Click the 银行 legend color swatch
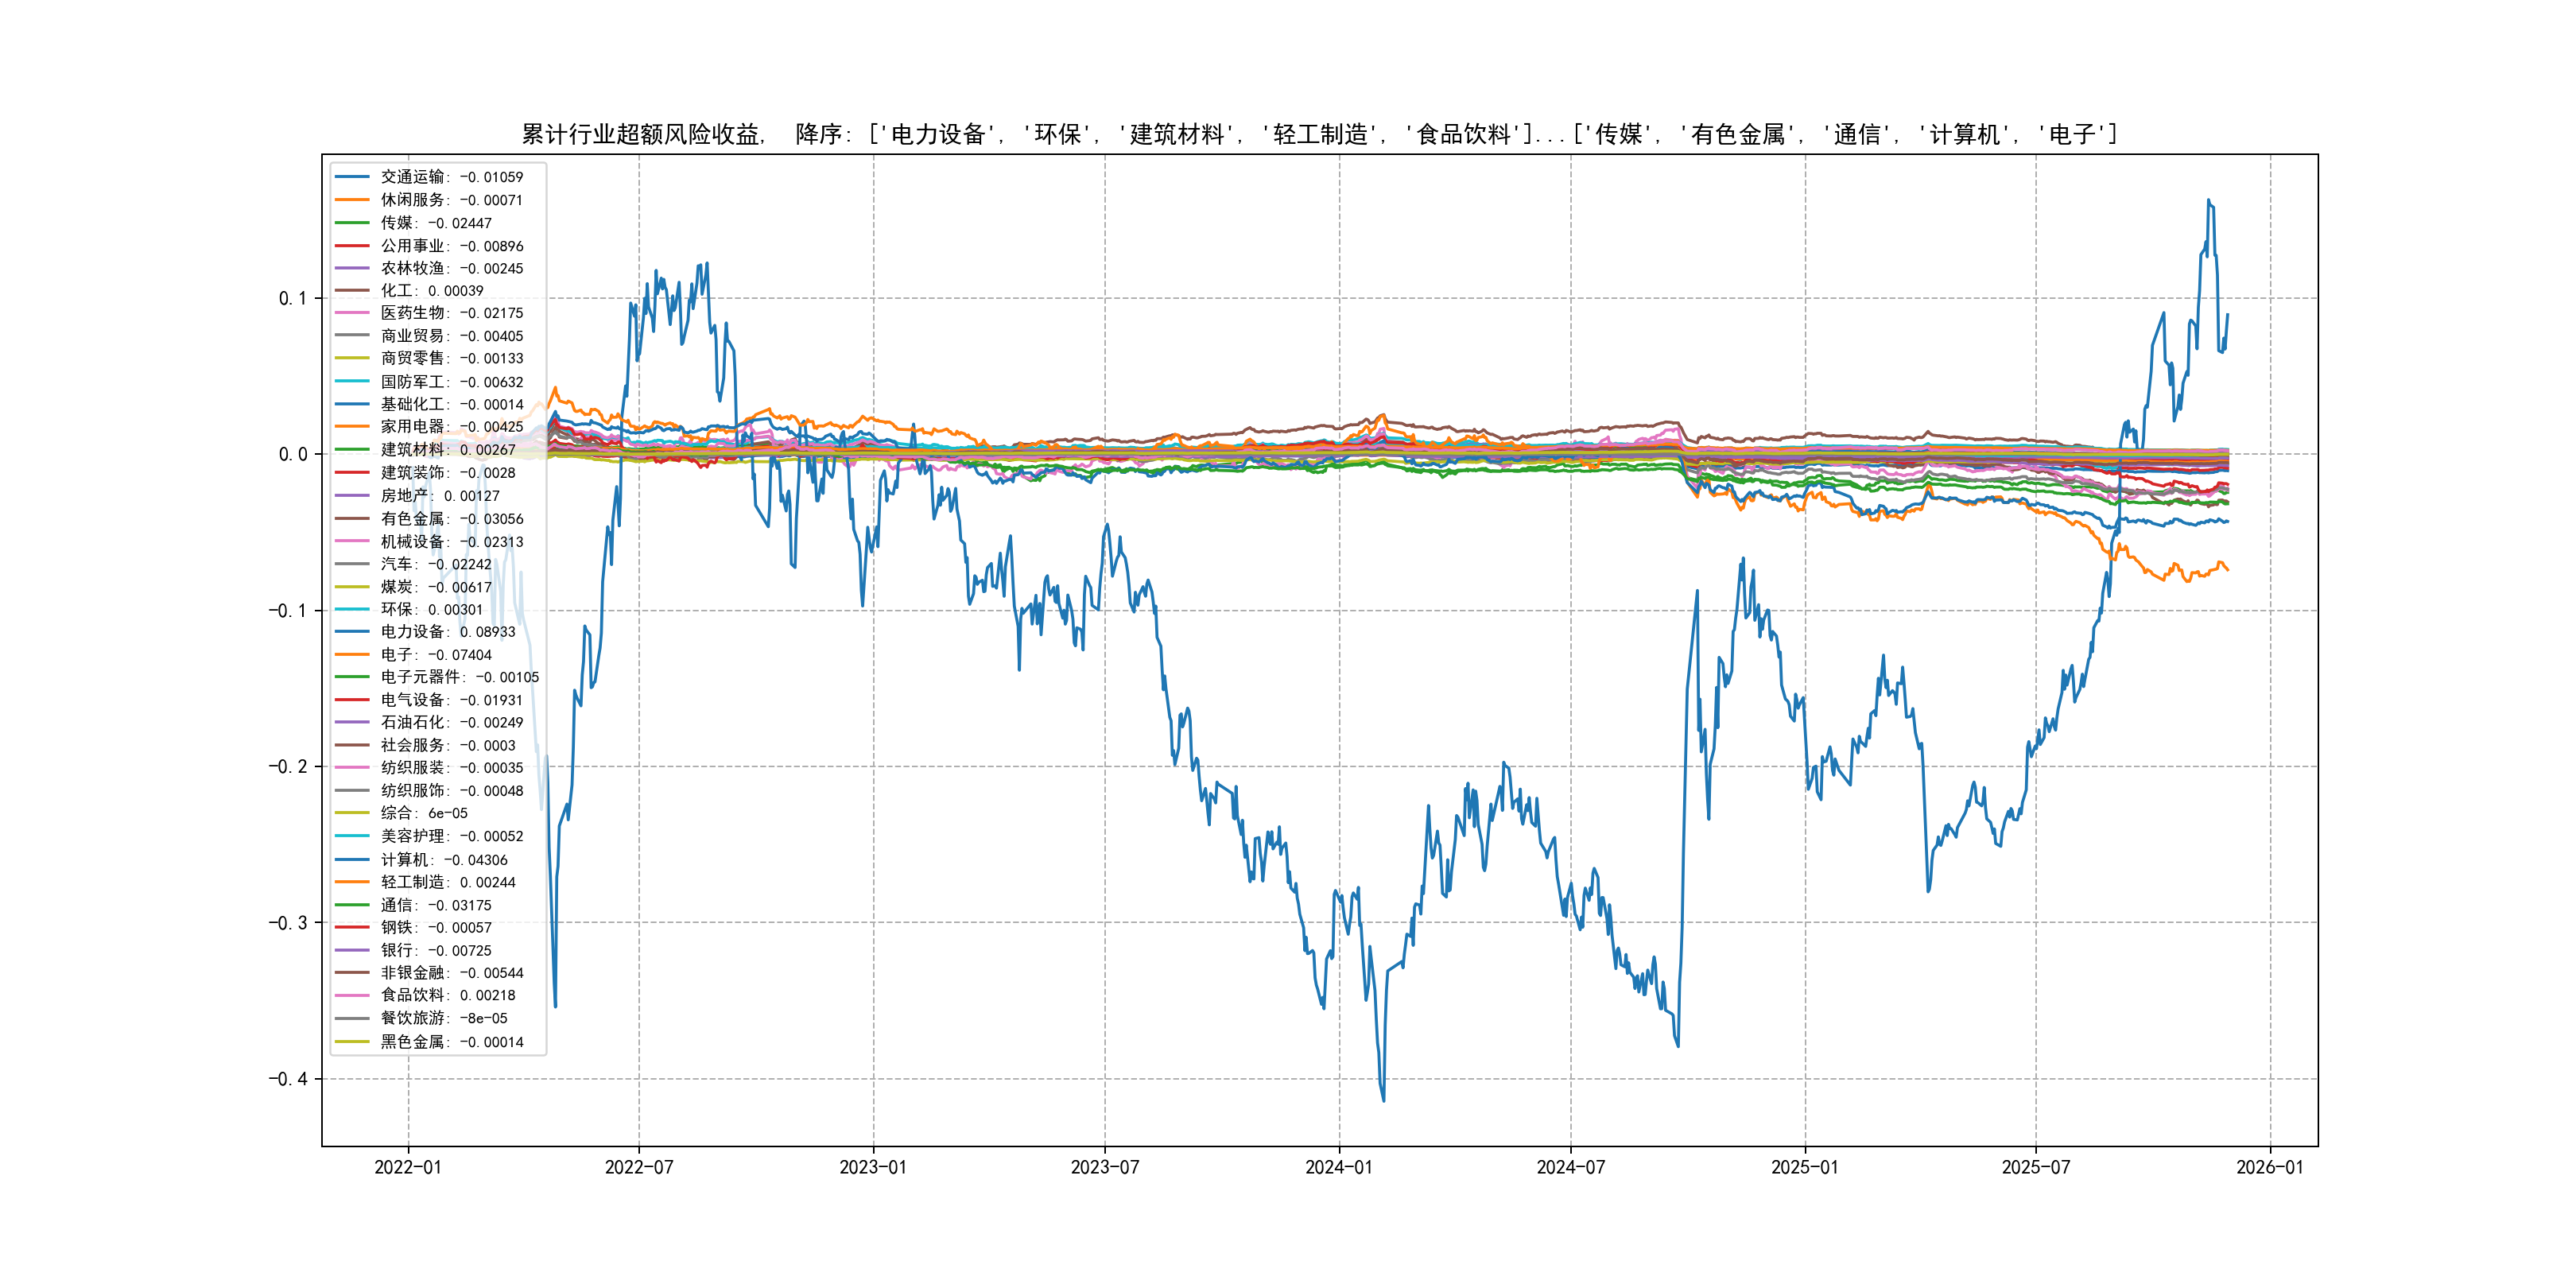The image size is (2576, 1288). (x=352, y=951)
